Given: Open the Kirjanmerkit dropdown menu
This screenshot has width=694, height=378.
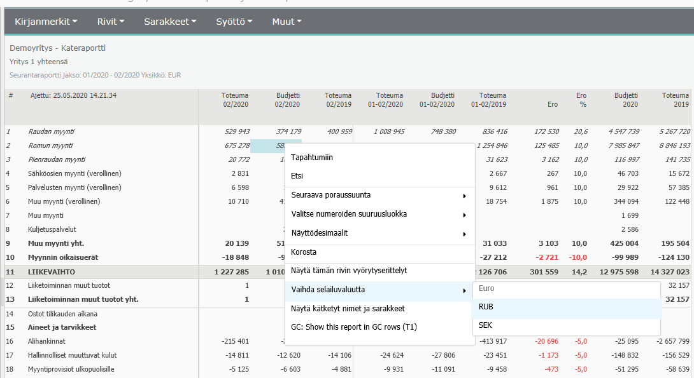Looking at the screenshot, I should 46,22.
